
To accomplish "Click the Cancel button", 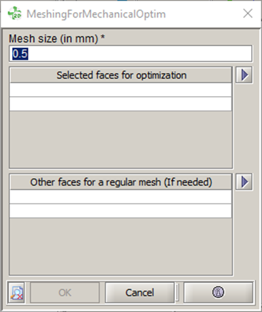I will coord(140,293).
